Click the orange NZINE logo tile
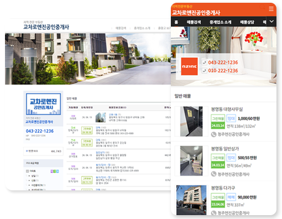This screenshot has width=282, height=219. pos(189,66)
